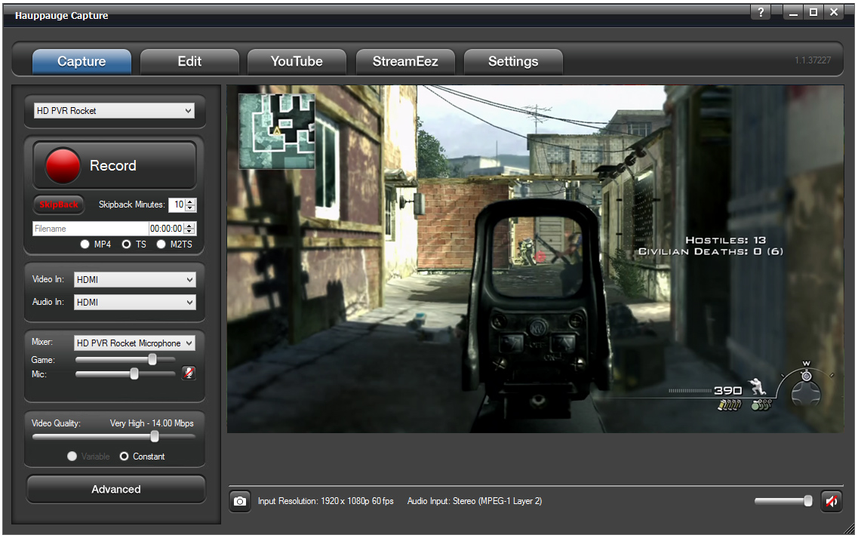Switch to the Capture tab
Screen dimensions: 858x538
click(x=81, y=61)
